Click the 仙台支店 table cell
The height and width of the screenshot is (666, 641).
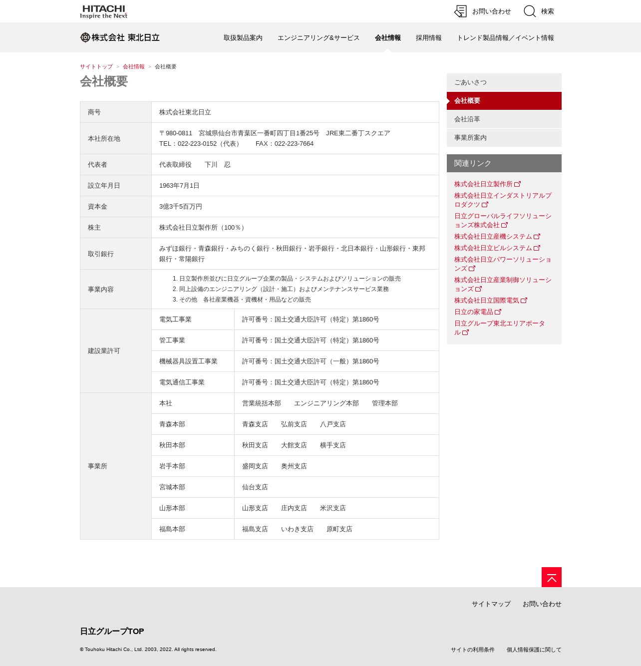336,487
